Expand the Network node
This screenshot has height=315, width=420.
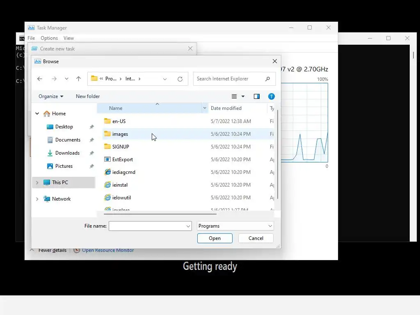pyautogui.click(x=37, y=199)
